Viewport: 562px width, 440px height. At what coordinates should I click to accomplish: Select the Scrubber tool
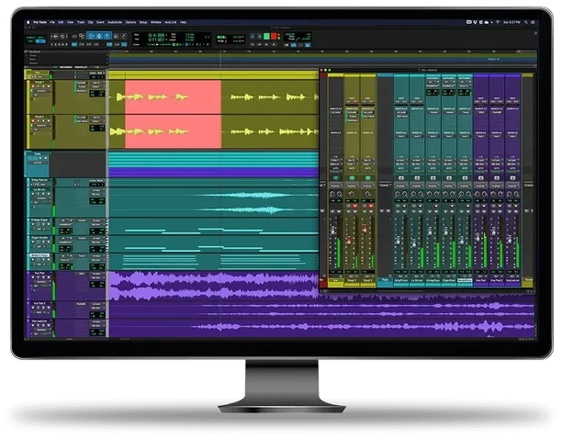116,36
